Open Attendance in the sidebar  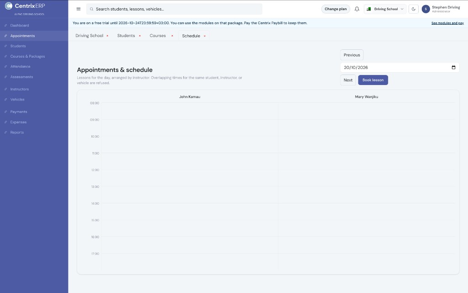(34, 67)
